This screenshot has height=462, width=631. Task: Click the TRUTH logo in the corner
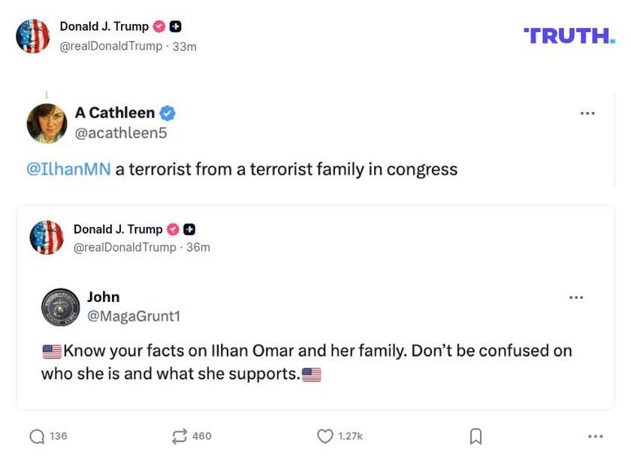point(569,35)
